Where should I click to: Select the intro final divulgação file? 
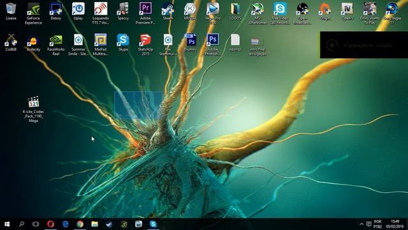(x=258, y=47)
